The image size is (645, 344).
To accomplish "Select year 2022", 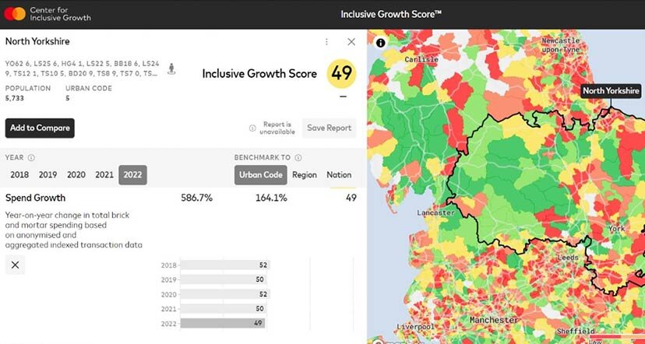I will pyautogui.click(x=132, y=174).
